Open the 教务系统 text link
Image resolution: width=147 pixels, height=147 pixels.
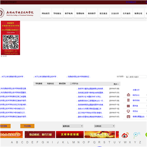(136, 100)
